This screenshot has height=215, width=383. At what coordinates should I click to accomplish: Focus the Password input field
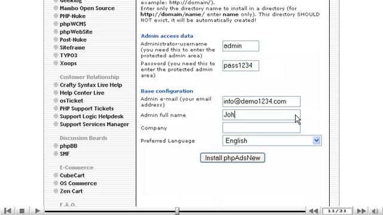pyautogui.click(x=241, y=66)
